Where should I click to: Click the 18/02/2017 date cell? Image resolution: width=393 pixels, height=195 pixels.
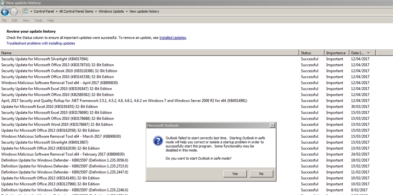click(360, 160)
